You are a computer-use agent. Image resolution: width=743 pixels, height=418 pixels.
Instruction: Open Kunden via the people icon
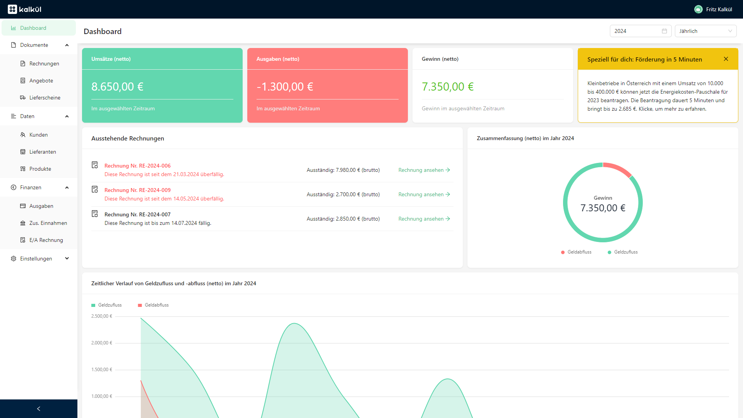click(23, 135)
